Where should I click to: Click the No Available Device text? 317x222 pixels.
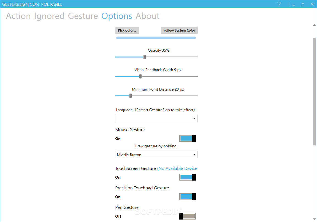pos(177,168)
